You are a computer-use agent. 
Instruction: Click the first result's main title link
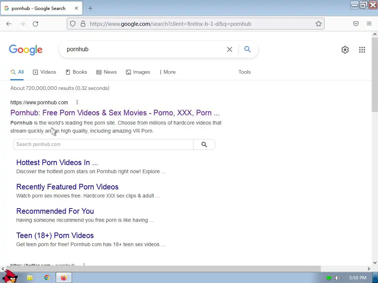pyautogui.click(x=115, y=113)
